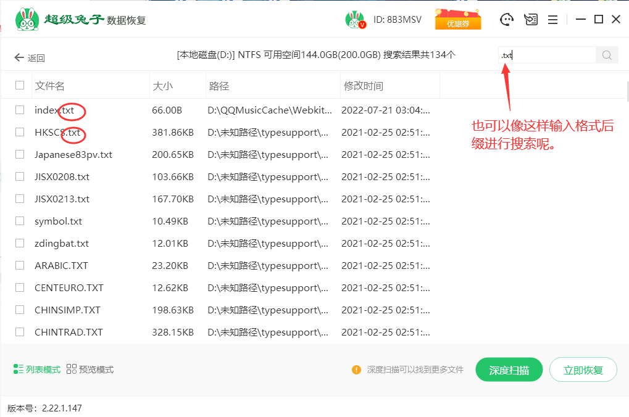
Task: Switch to 列表模式 list view
Action: pyautogui.click(x=37, y=370)
